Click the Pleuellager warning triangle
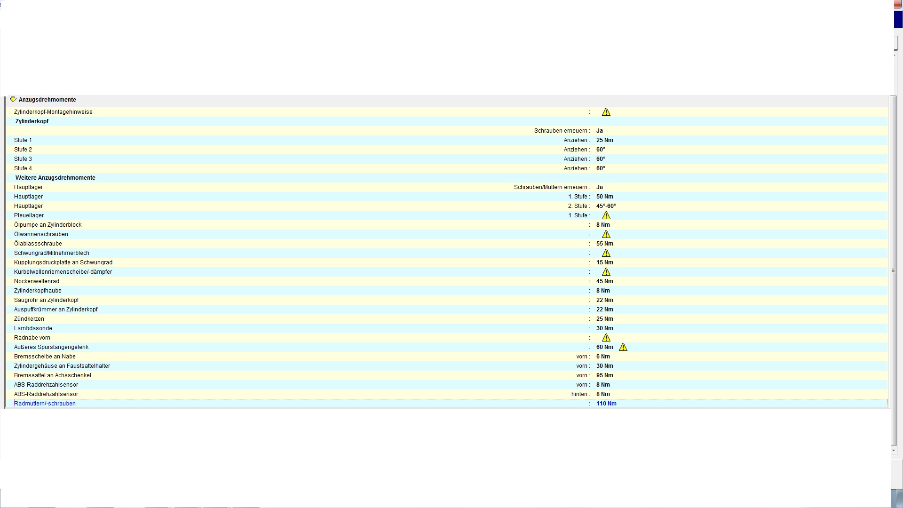 tap(606, 215)
